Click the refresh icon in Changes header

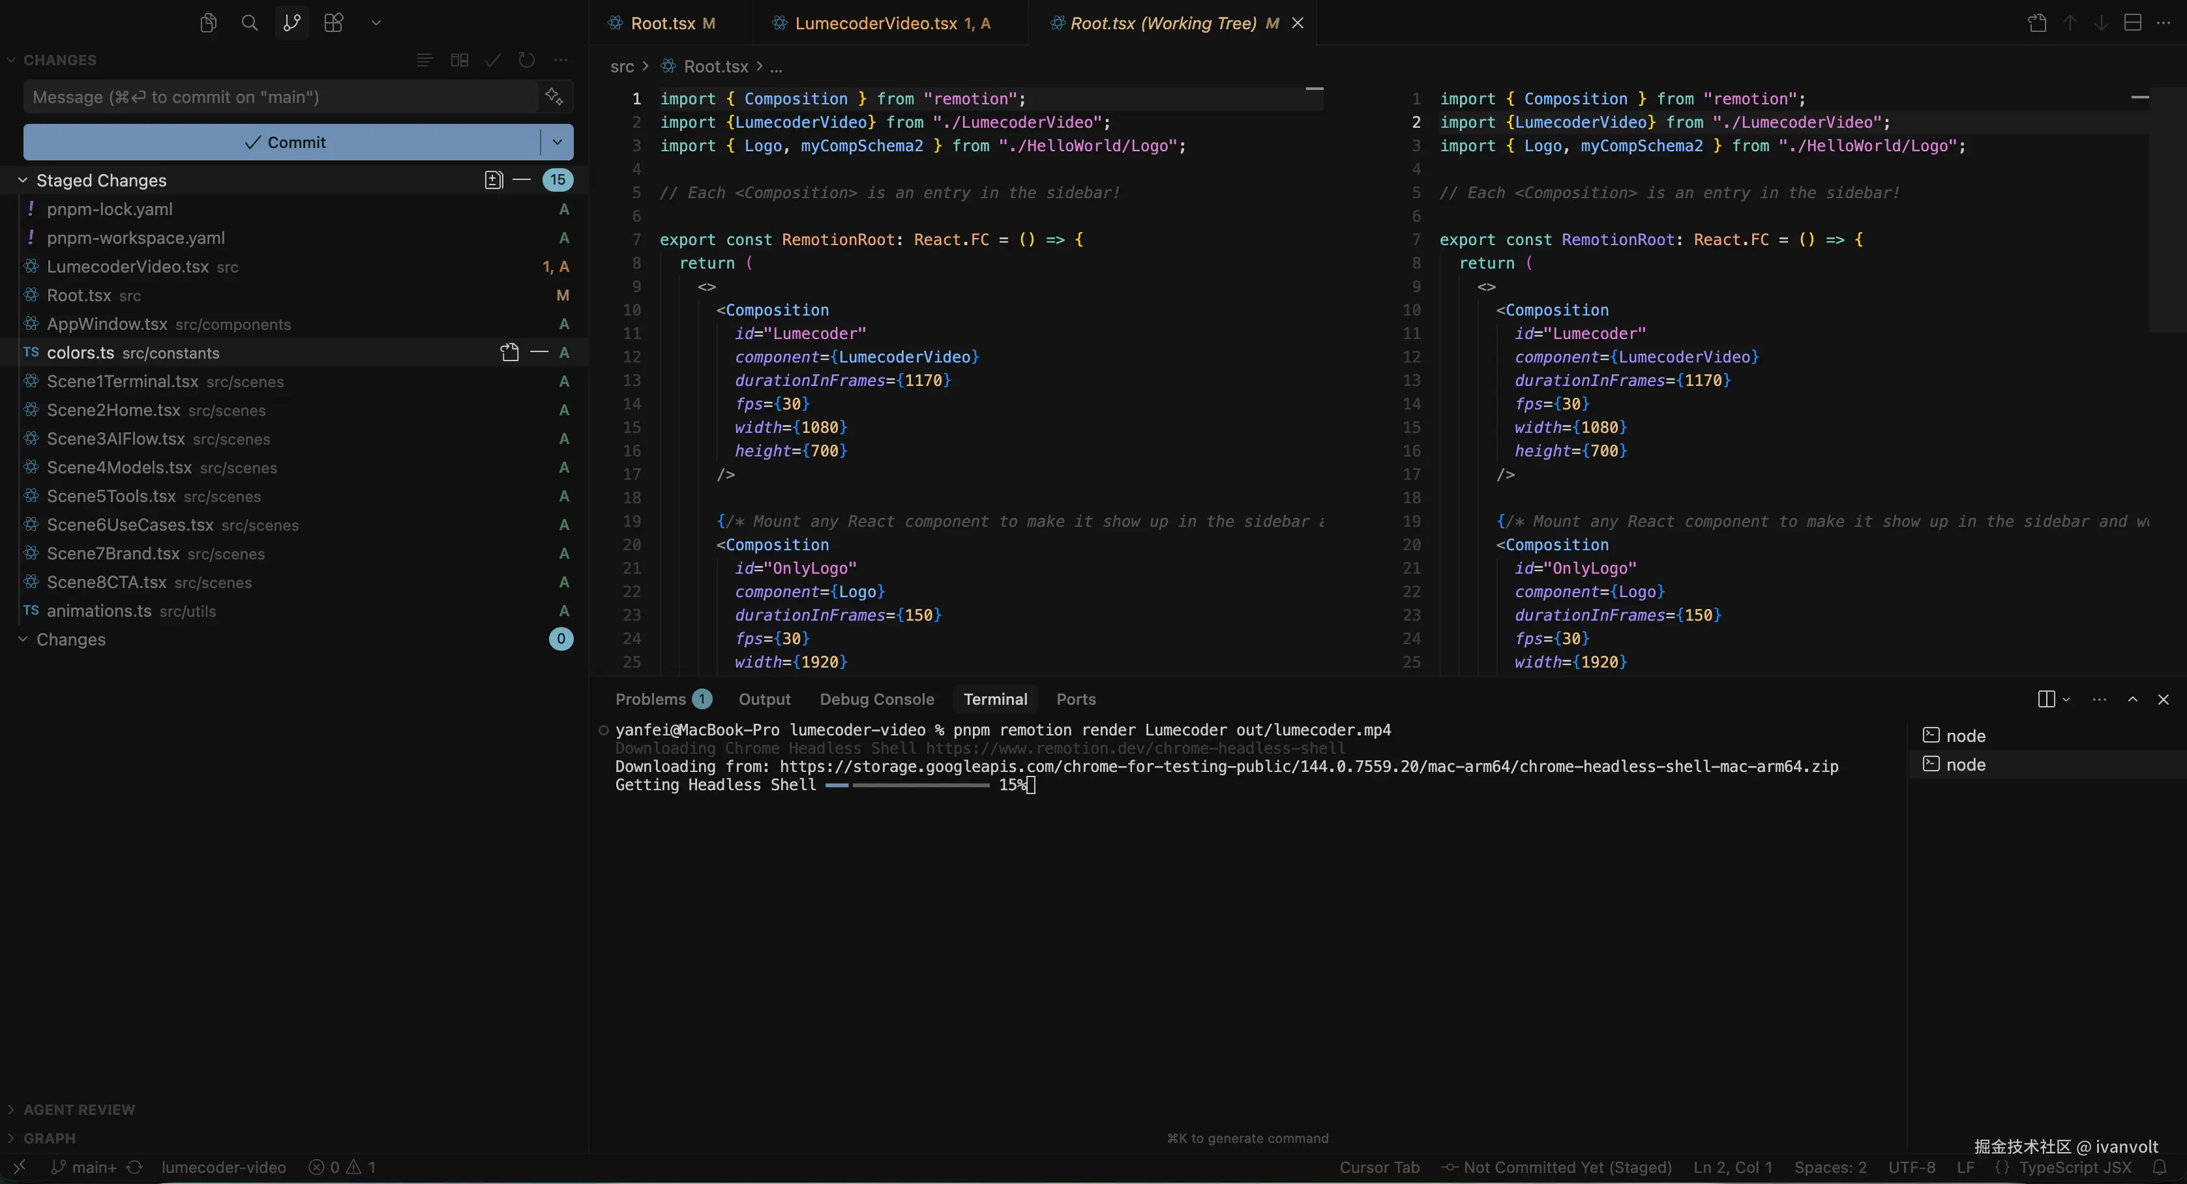pos(526,60)
